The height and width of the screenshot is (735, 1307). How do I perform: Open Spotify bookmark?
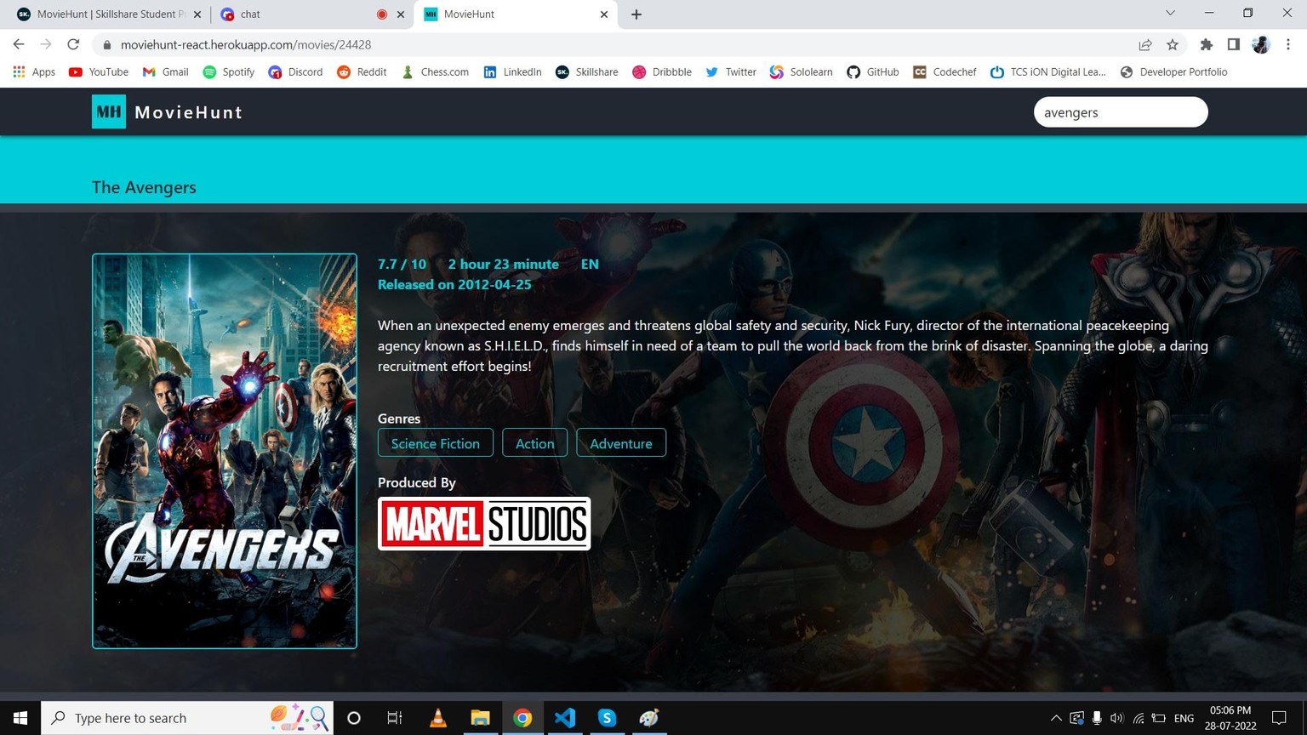pos(229,72)
